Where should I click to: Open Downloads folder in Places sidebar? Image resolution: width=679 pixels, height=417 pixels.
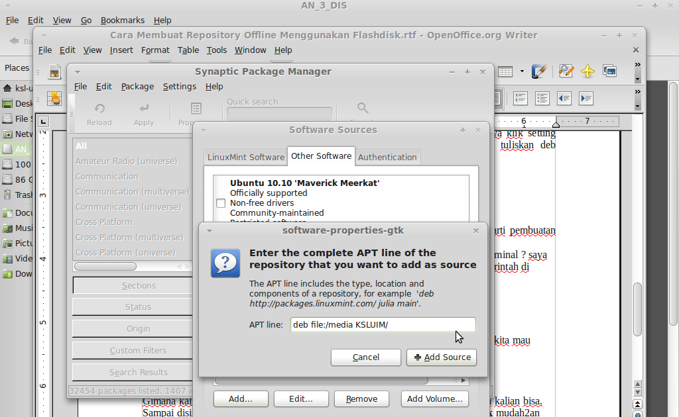coord(18,273)
